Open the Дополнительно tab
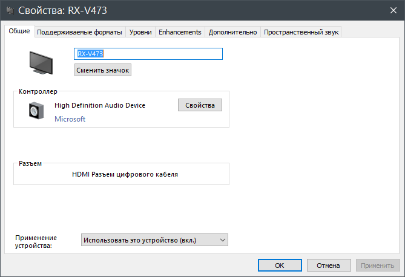Screen dimensions: 405x277 point(232,32)
